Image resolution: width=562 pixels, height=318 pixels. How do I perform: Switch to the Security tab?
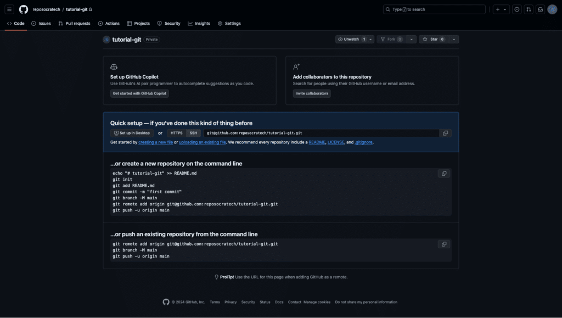pos(169,23)
